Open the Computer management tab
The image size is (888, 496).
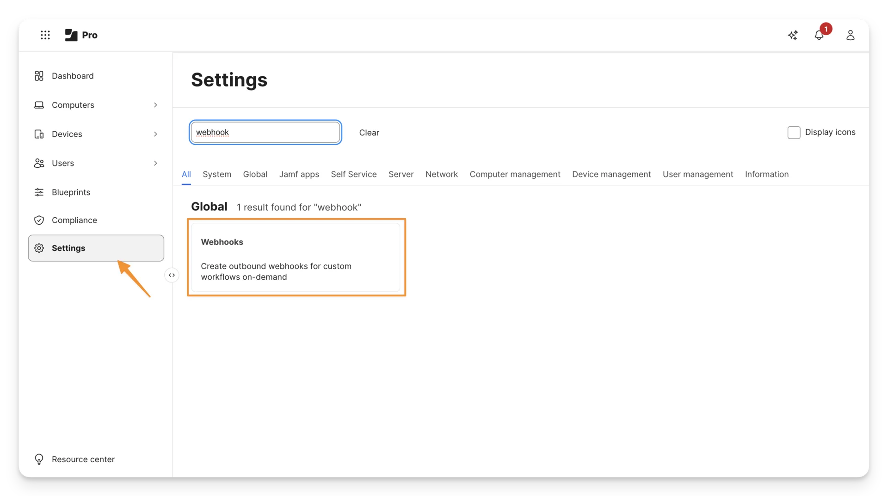pyautogui.click(x=515, y=174)
